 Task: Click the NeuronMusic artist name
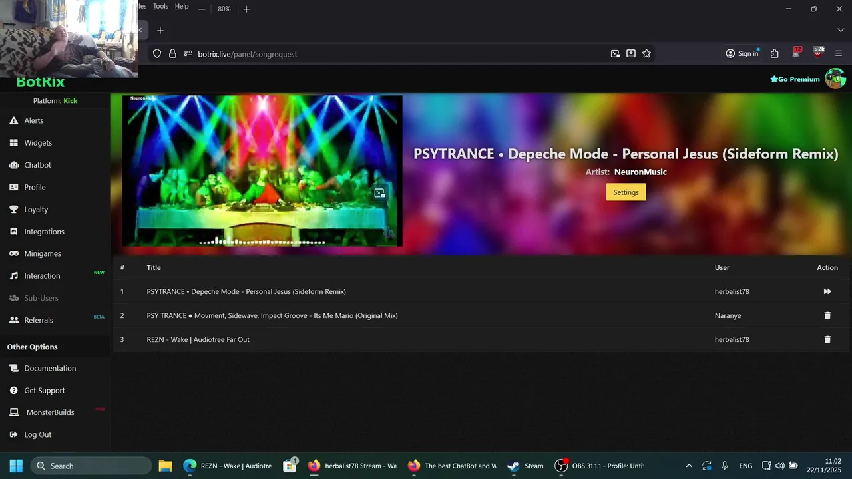640,172
